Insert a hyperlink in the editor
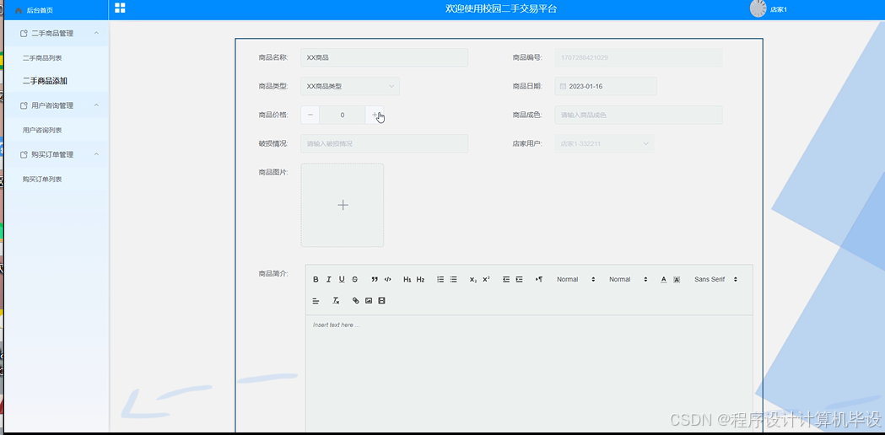This screenshot has height=435, width=885. click(355, 301)
